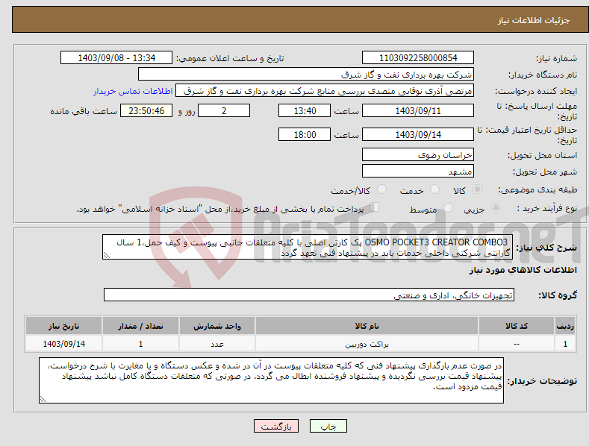Click the واحد شمارش column header

point(217,326)
